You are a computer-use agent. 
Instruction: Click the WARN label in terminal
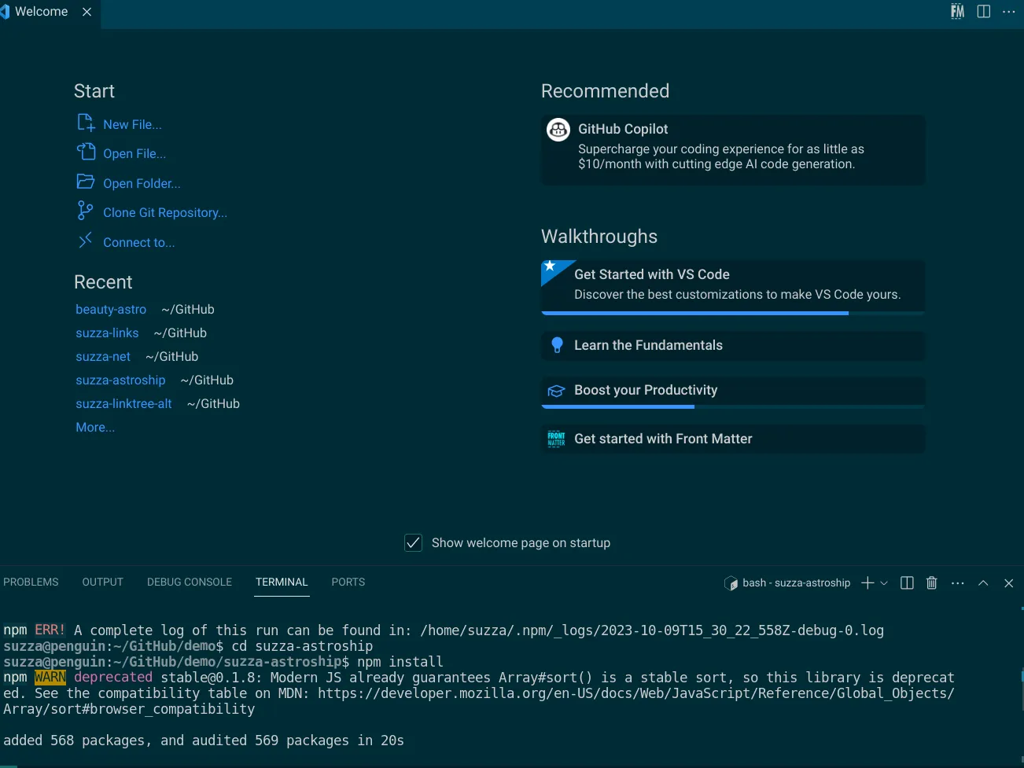click(x=50, y=678)
